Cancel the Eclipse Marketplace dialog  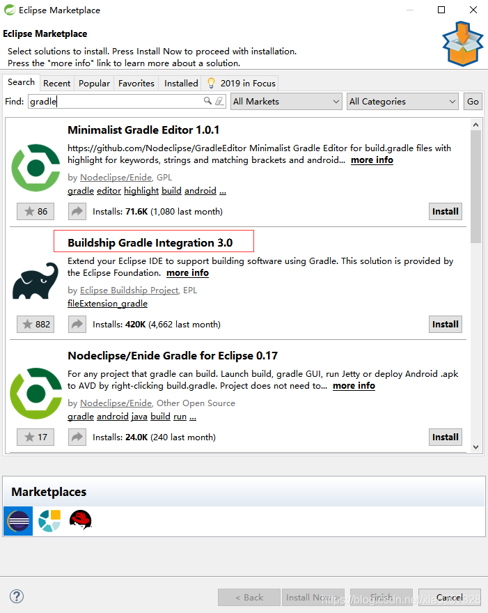pos(450,598)
